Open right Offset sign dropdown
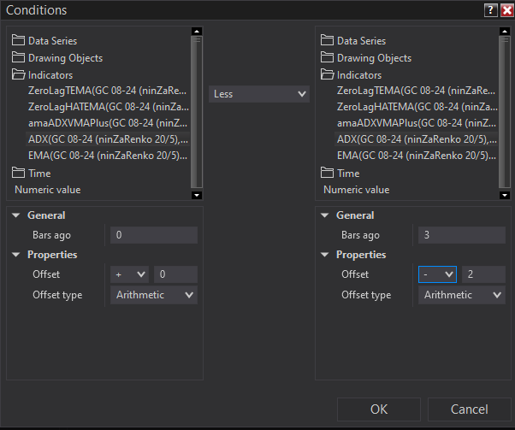Image resolution: width=515 pixels, height=430 pixels. [437, 274]
